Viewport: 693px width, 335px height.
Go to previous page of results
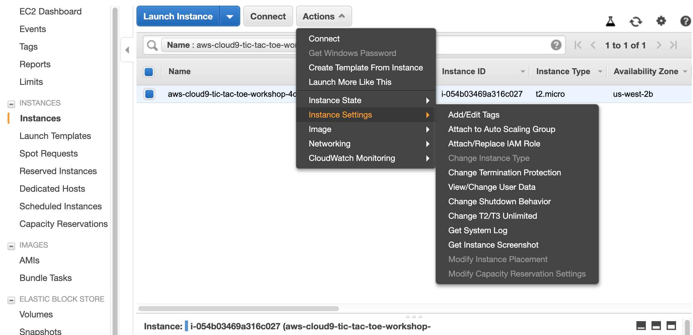593,45
